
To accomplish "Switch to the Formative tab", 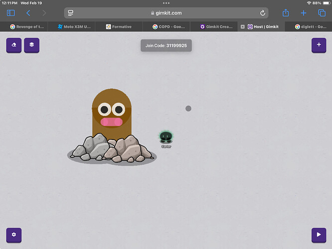I will (119, 27).
